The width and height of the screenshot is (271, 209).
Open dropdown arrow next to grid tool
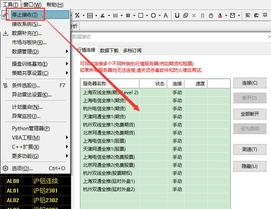point(134,15)
